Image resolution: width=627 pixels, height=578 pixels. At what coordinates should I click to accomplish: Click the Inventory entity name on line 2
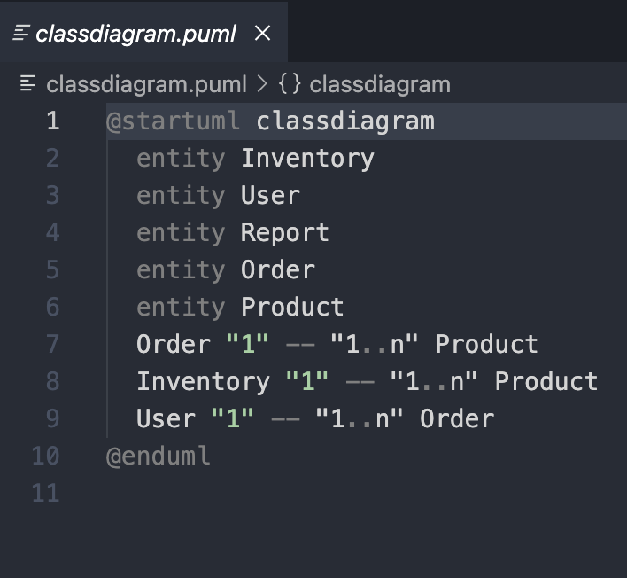(x=307, y=159)
